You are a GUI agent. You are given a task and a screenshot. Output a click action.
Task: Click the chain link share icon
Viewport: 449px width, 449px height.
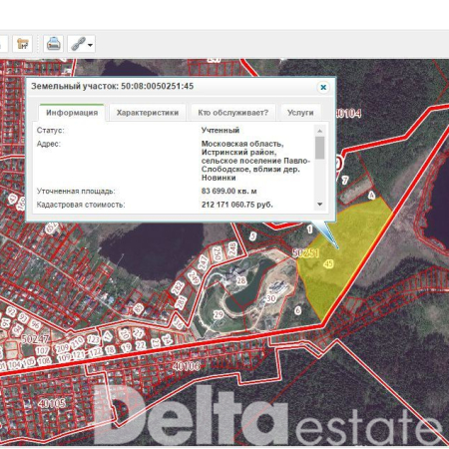pyautogui.click(x=78, y=44)
